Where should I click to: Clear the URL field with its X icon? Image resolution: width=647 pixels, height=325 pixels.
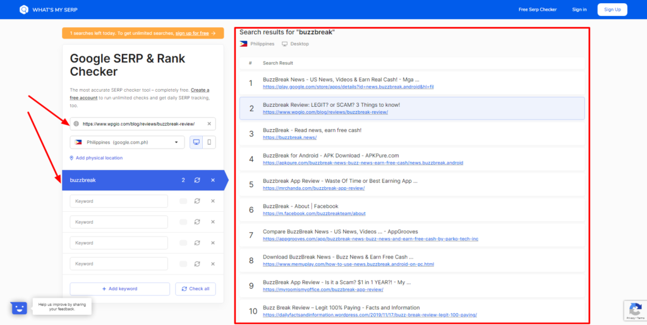tap(209, 124)
